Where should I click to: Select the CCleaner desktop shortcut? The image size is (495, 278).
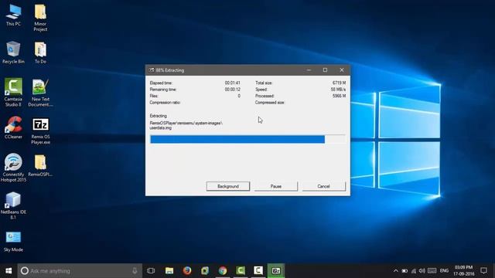tap(13, 127)
